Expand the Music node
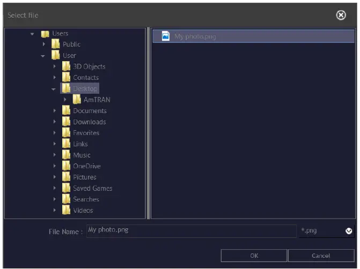Image resolution: width=360 pixels, height=269 pixels. (54, 155)
